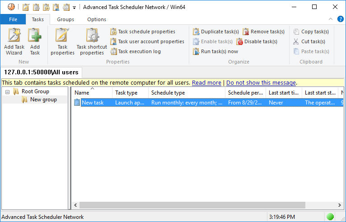
Task: Click the clock application icon in title bar
Action: point(11,7)
